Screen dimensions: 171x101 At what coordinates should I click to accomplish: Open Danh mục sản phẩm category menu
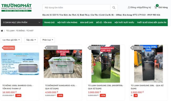[x=22, y=22]
